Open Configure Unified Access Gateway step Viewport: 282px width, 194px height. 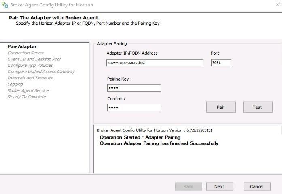coord(41,72)
